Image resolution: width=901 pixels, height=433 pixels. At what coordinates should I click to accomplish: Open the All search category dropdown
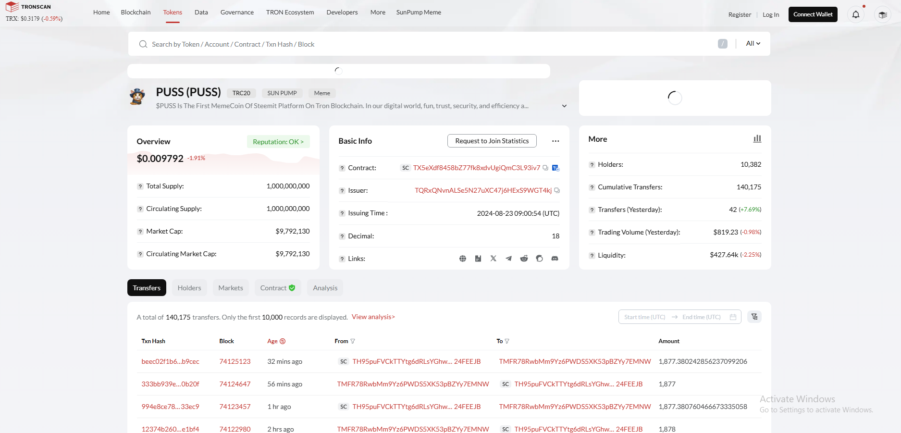(753, 44)
